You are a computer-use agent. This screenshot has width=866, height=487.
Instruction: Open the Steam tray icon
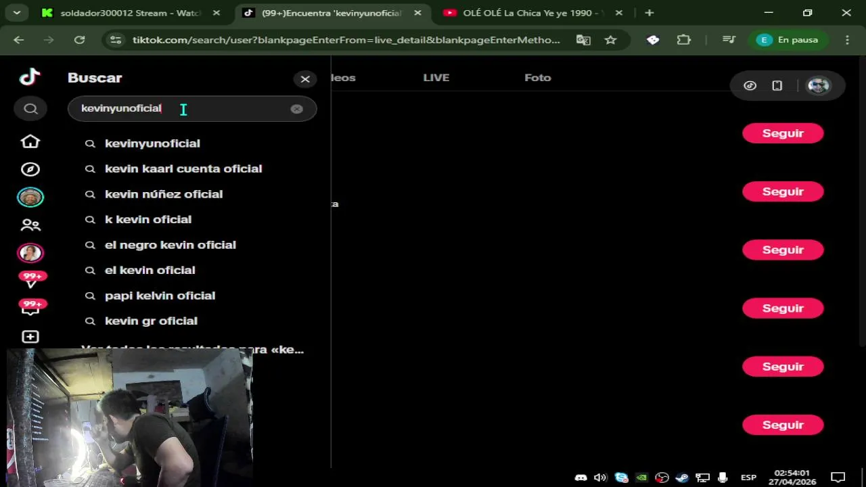pos(682,478)
